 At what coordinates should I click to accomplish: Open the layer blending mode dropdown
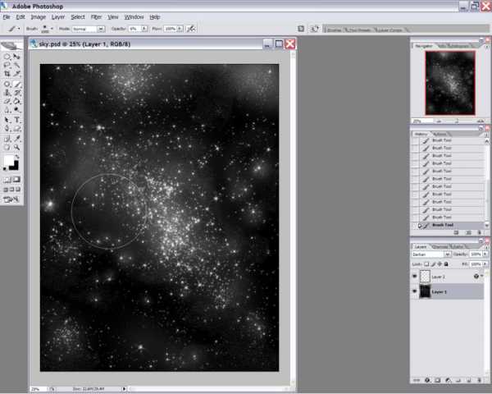pyautogui.click(x=431, y=254)
